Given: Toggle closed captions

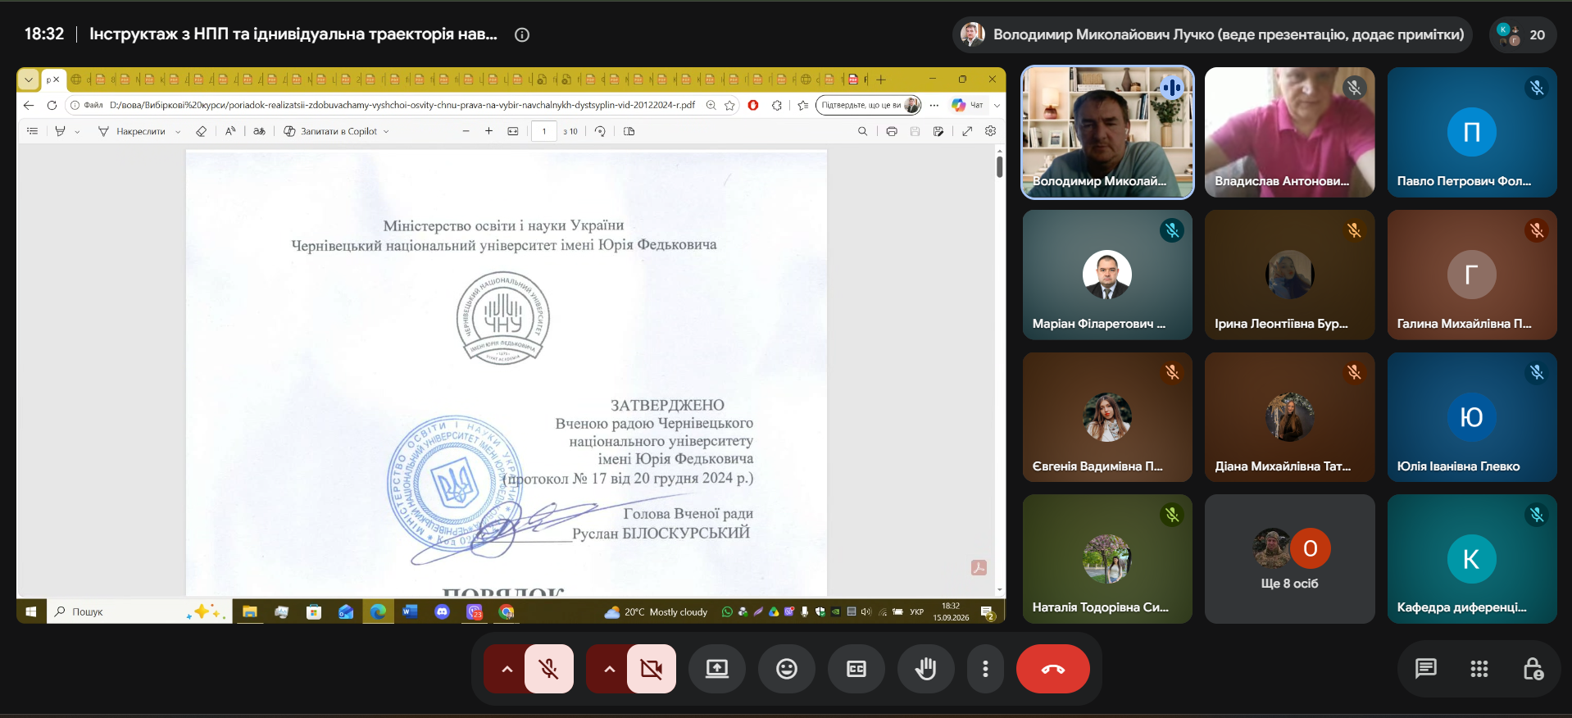Looking at the screenshot, I should tap(856, 669).
